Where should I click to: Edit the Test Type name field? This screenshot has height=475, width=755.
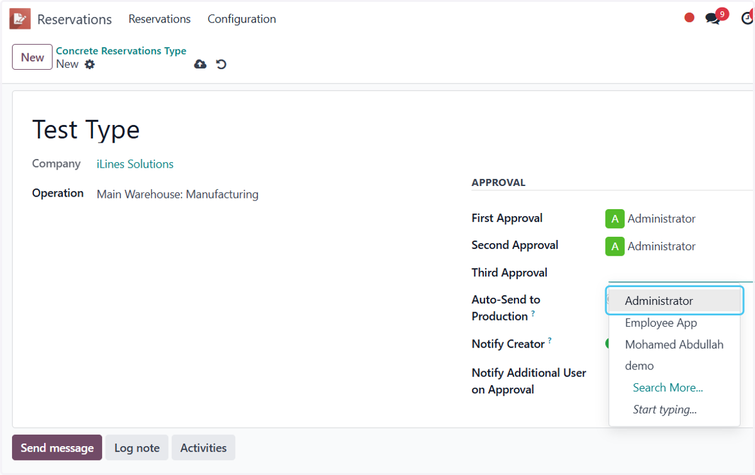coord(86,130)
